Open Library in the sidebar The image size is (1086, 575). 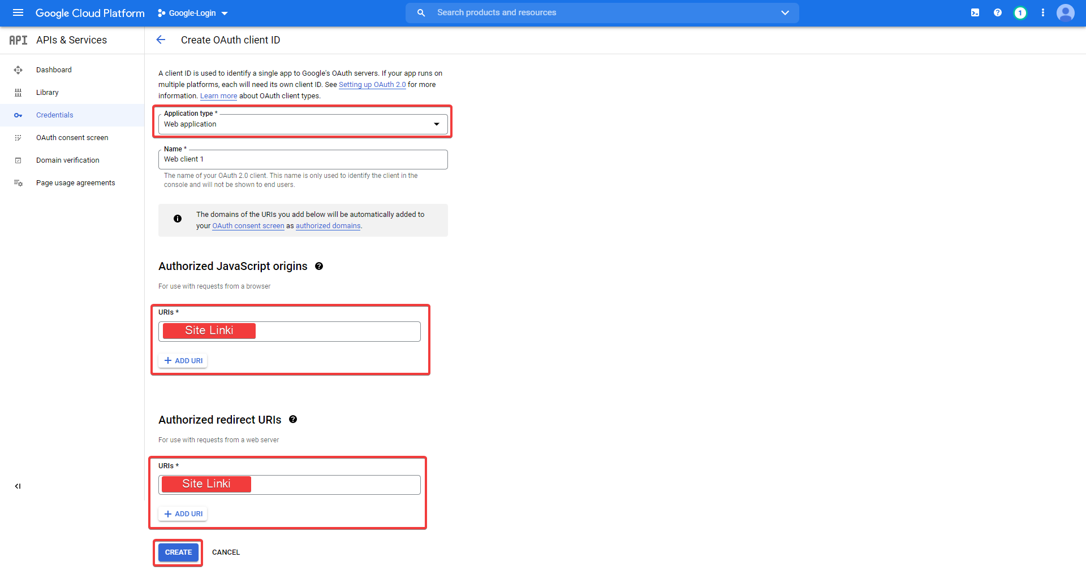tap(72, 93)
